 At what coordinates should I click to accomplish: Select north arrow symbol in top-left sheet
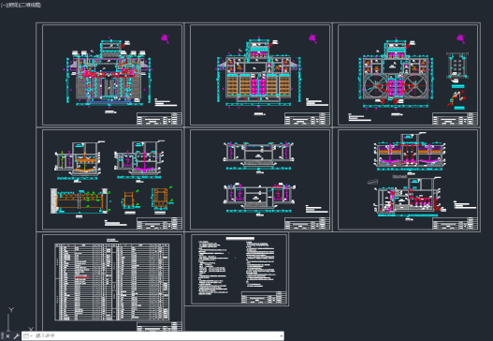click(165, 38)
